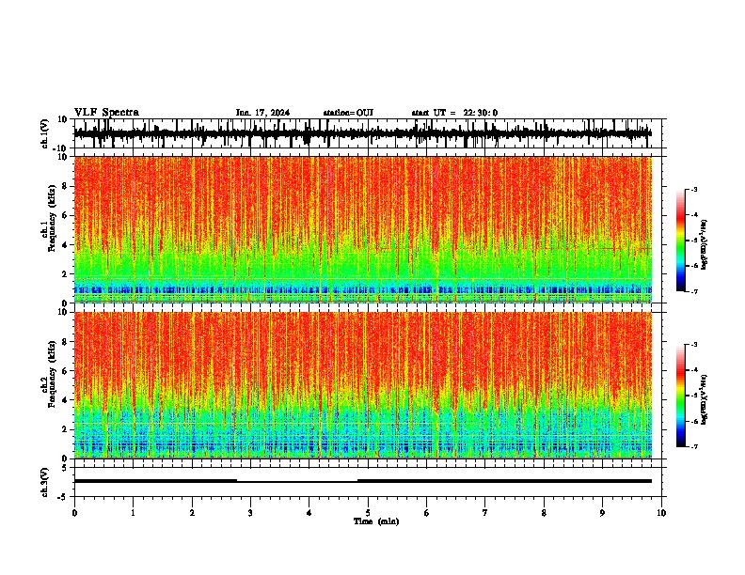The width and height of the screenshot is (745, 575).
Task: Click the ch.2 spectrogram panel
Action: [x=362, y=385]
